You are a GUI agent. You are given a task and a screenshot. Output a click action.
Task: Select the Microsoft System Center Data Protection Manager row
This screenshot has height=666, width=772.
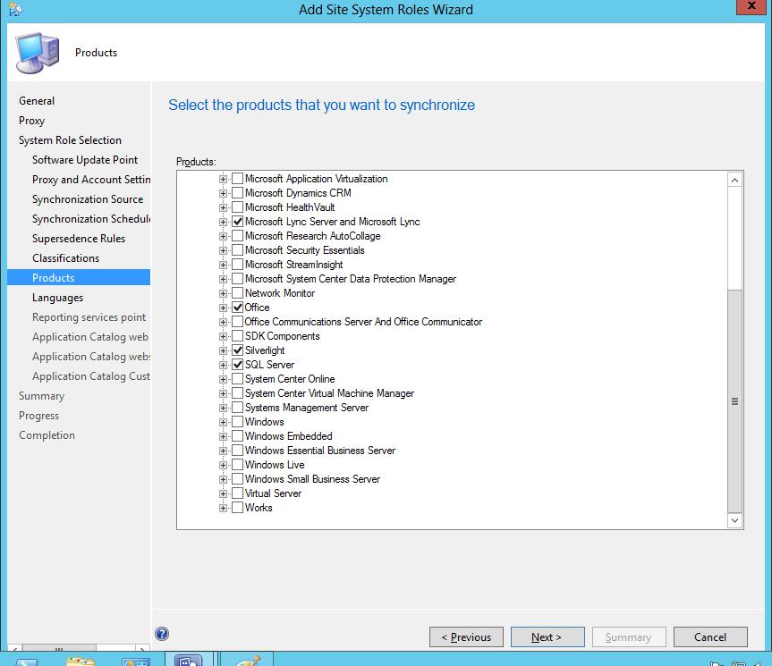tap(351, 279)
